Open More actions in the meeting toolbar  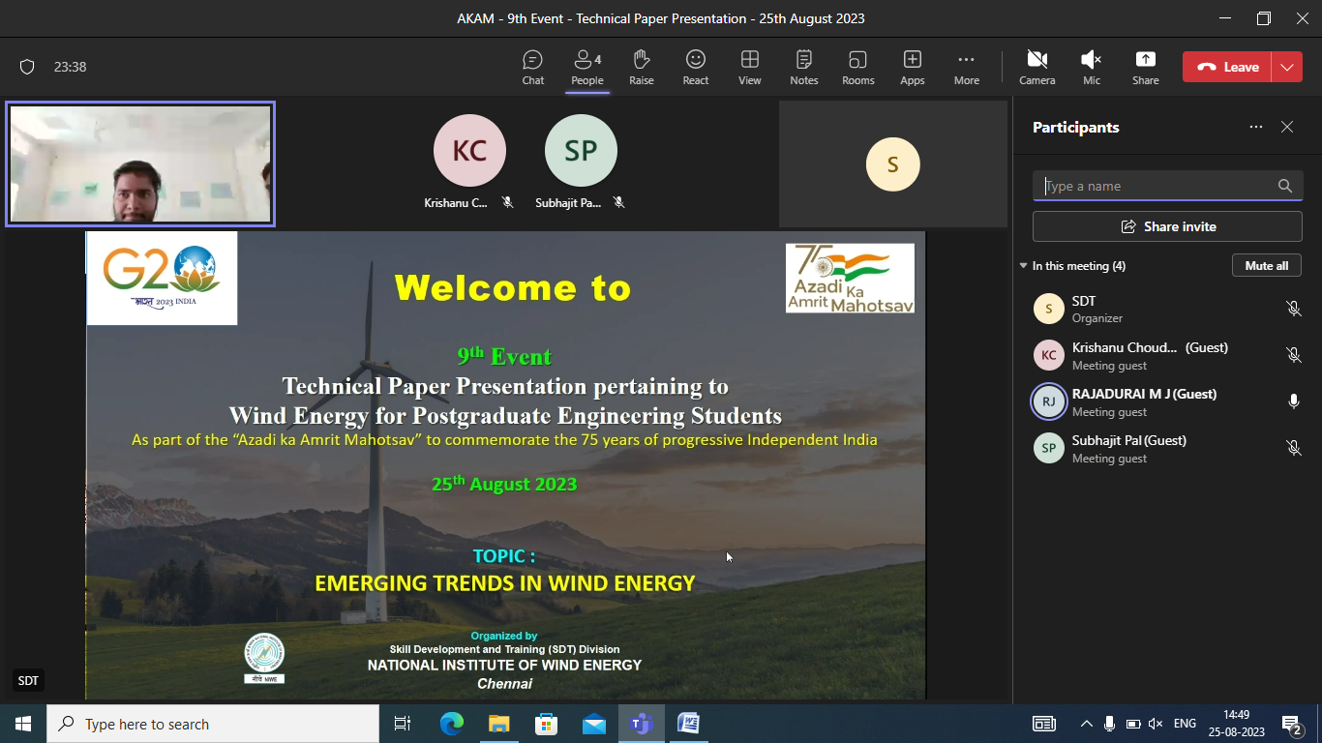coord(966,67)
